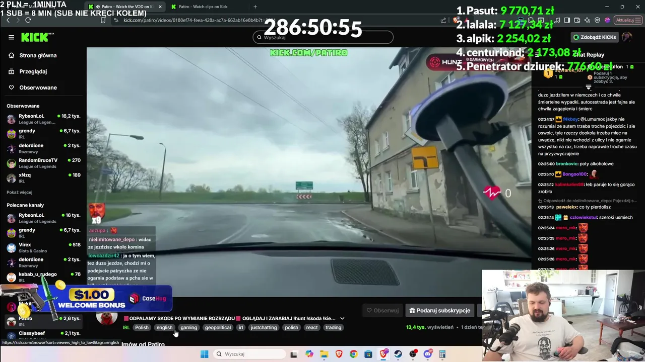Click the Bongoo100 username in chat
The width and height of the screenshot is (645, 362).
(574, 174)
